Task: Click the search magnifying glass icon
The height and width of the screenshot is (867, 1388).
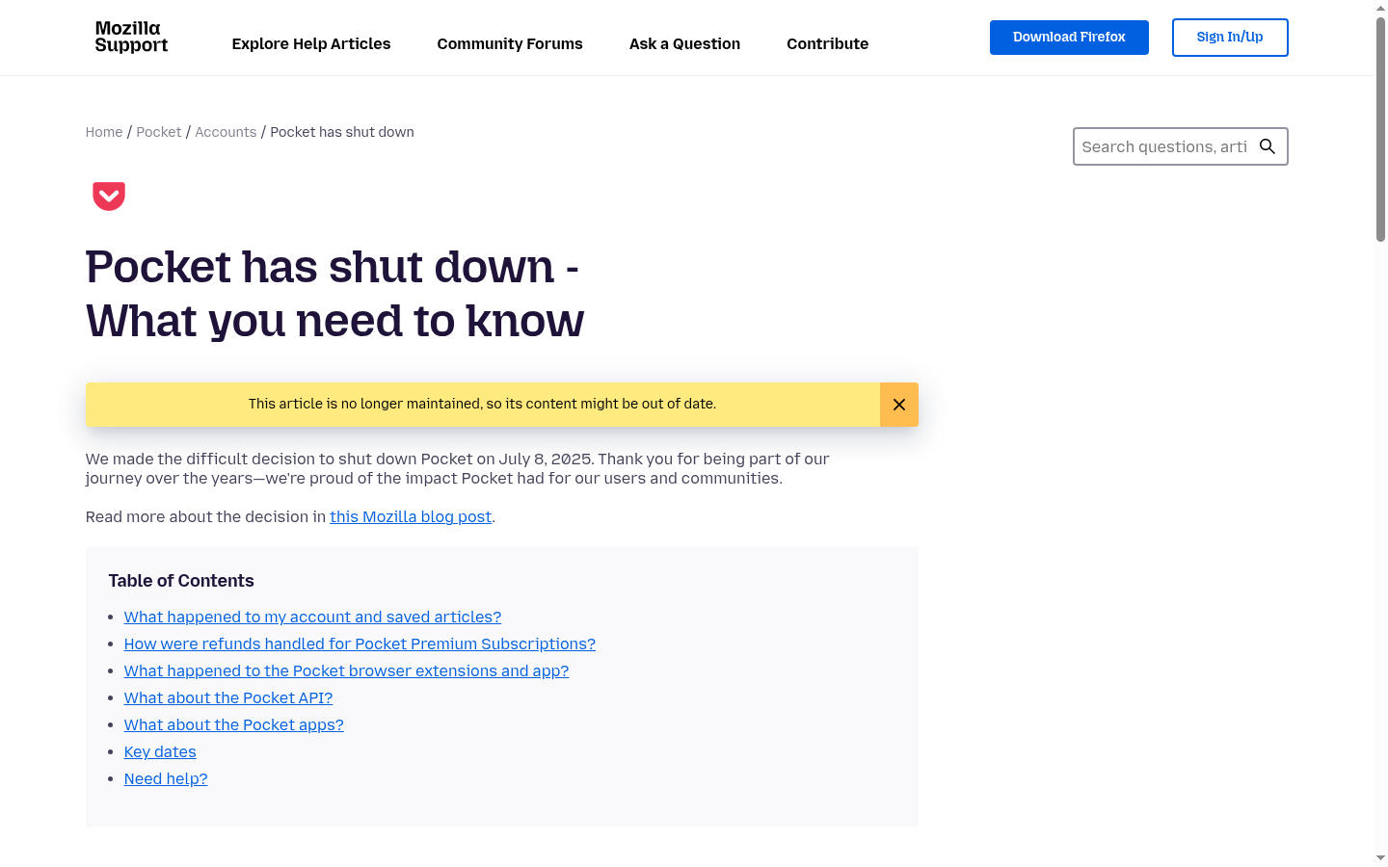Action: [x=1268, y=146]
